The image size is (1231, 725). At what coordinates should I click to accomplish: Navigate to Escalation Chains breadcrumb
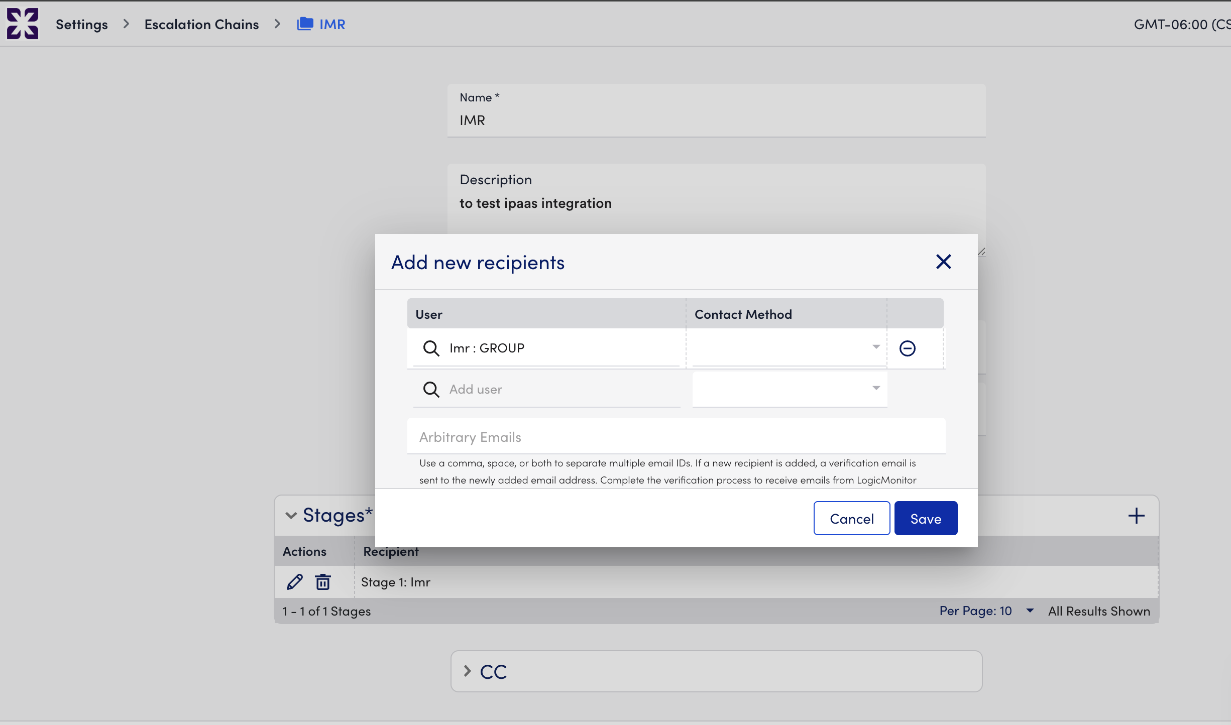pyautogui.click(x=201, y=24)
